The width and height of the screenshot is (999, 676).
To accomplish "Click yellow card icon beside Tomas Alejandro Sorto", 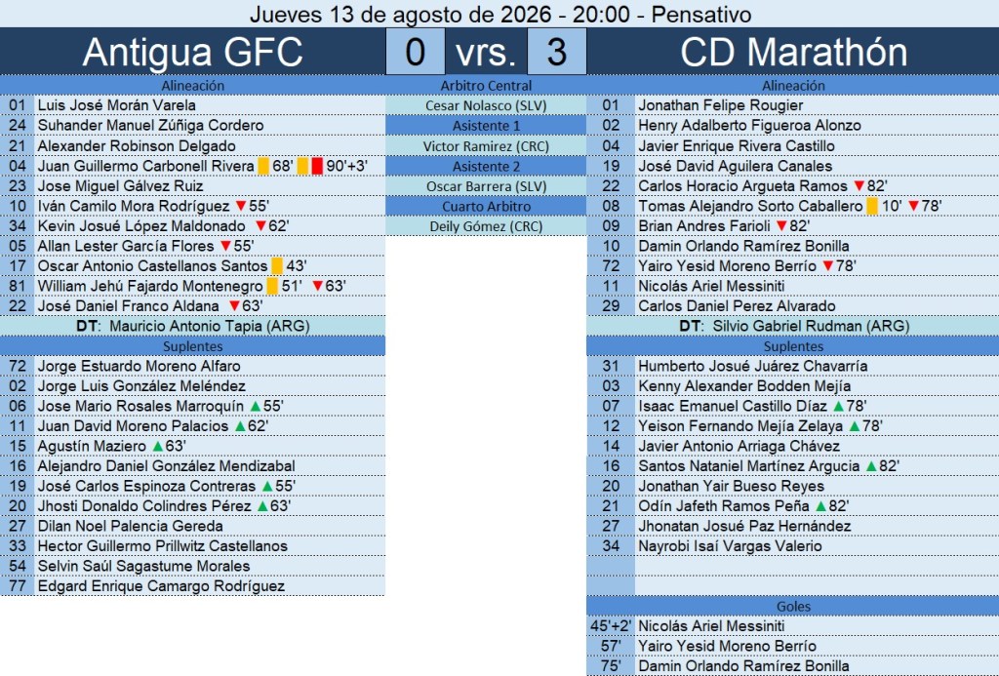I will tap(872, 206).
